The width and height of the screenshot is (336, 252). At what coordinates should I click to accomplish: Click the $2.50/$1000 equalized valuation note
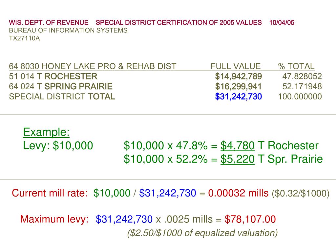click(x=202, y=233)
